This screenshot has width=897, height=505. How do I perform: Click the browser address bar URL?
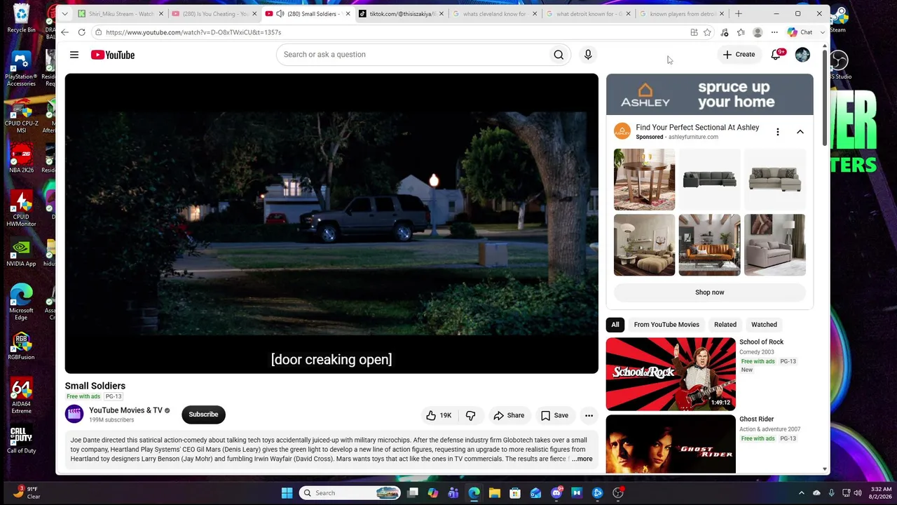click(193, 32)
